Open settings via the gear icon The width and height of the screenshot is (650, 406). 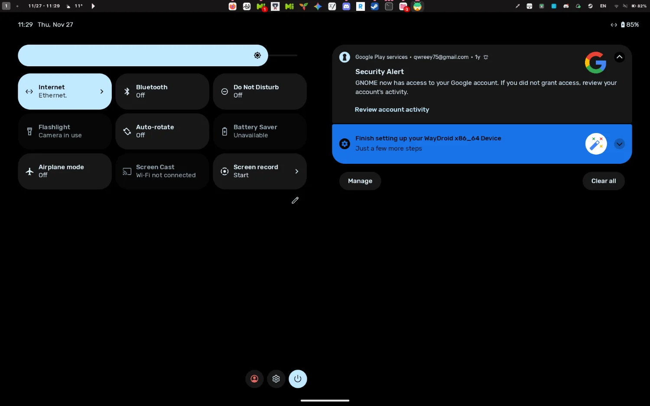(276, 379)
